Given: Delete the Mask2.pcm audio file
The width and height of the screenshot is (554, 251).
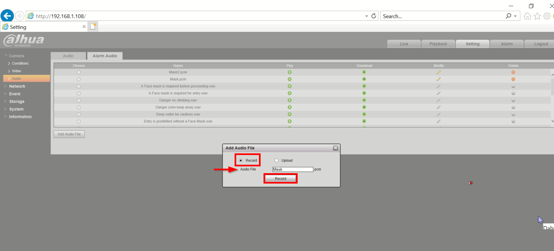Looking at the screenshot, I should pyautogui.click(x=513, y=72).
